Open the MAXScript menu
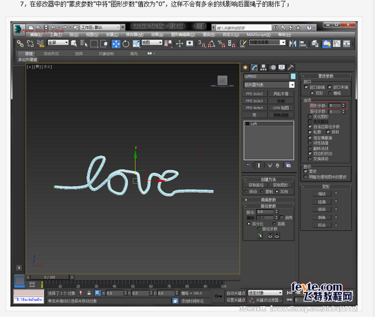The image size is (375, 317). tap(258, 34)
